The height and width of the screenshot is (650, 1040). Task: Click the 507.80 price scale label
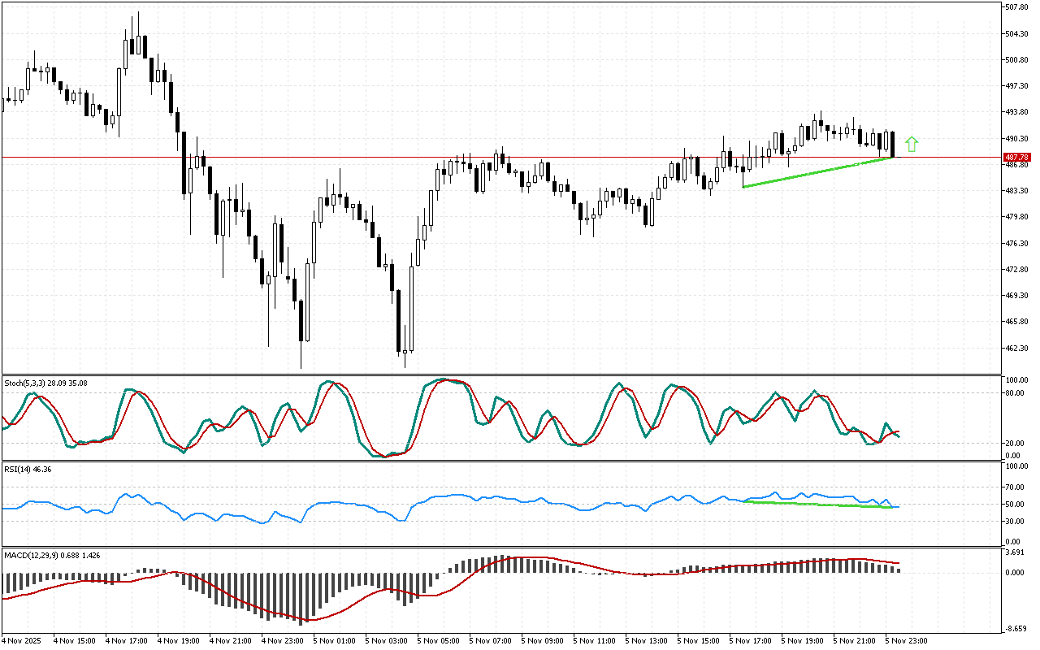pos(1016,7)
